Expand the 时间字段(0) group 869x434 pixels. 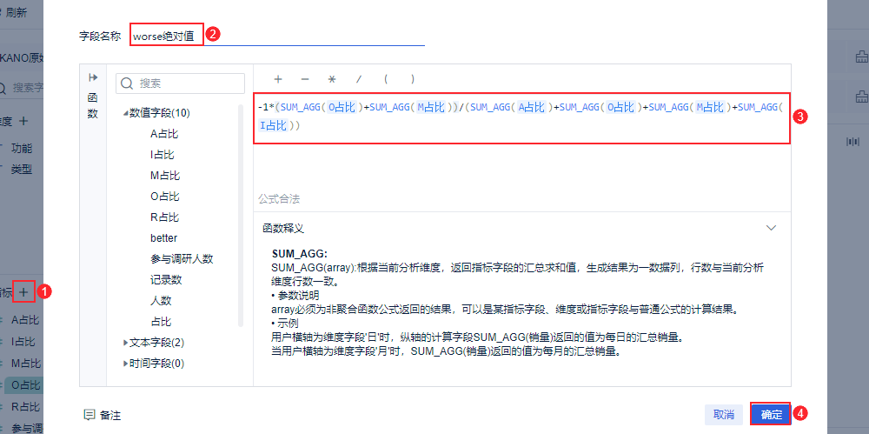click(x=126, y=364)
